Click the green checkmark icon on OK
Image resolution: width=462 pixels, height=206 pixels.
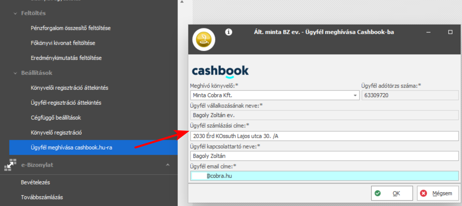(378, 193)
